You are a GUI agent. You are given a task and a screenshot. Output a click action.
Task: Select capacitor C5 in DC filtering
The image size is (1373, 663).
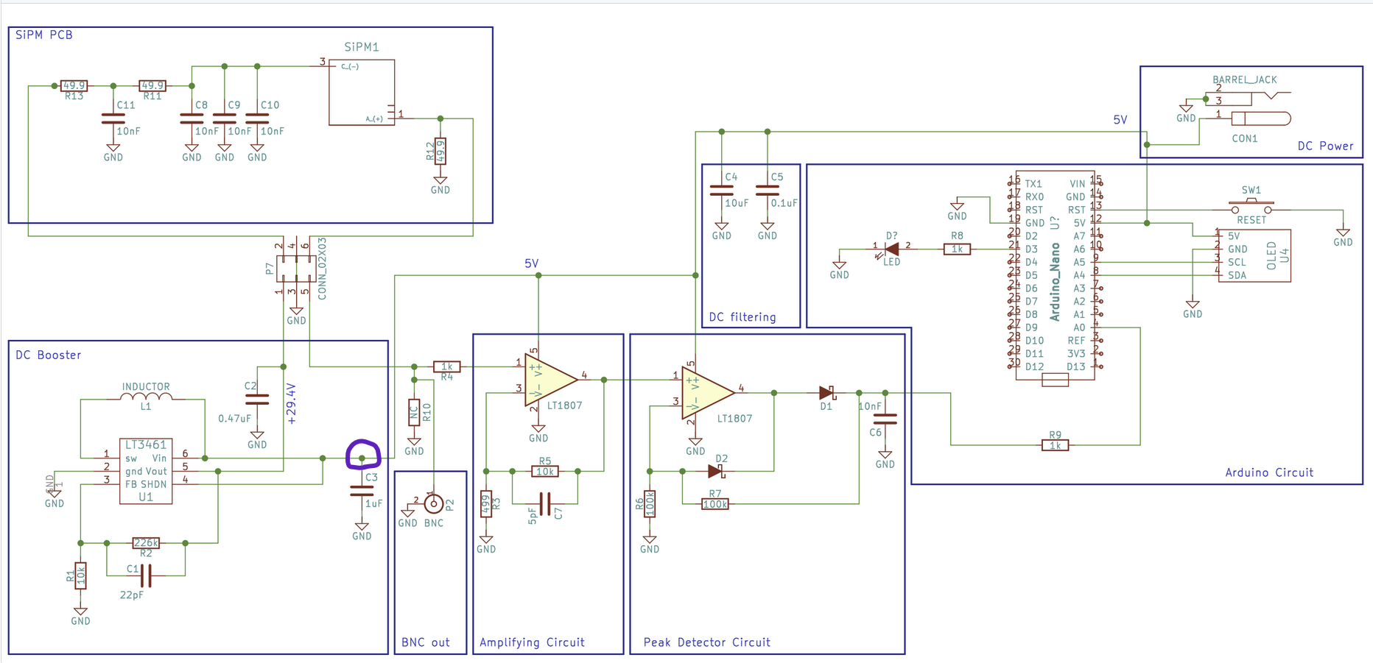coord(768,190)
